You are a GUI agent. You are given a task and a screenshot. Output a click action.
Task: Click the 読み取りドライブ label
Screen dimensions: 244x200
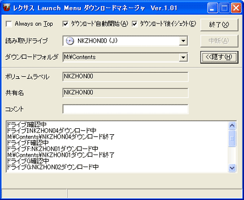tap(26, 41)
